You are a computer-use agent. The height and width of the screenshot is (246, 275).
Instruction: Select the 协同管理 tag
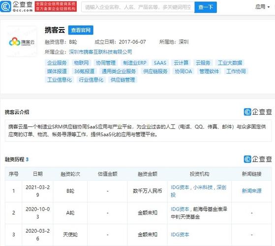click(x=106, y=63)
